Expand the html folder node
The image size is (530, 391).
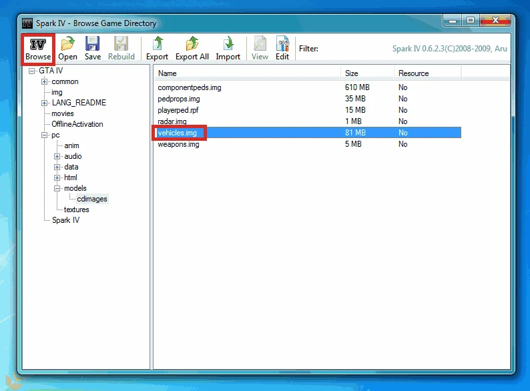click(x=57, y=177)
